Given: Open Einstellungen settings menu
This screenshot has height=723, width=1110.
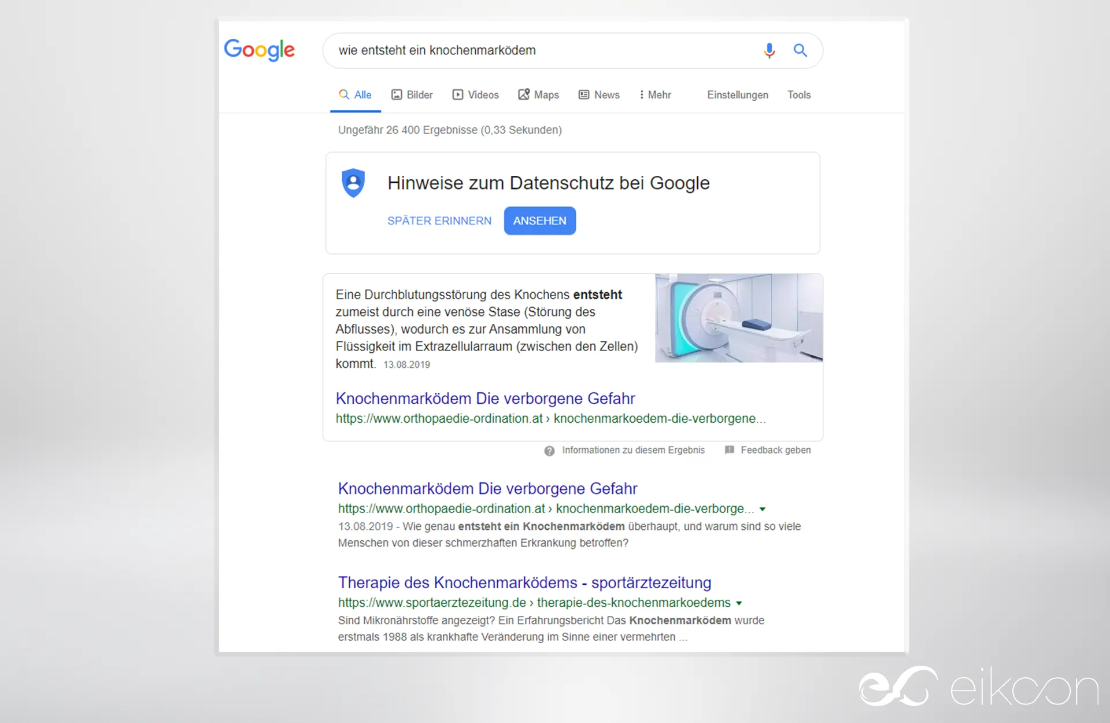Looking at the screenshot, I should click(x=737, y=95).
